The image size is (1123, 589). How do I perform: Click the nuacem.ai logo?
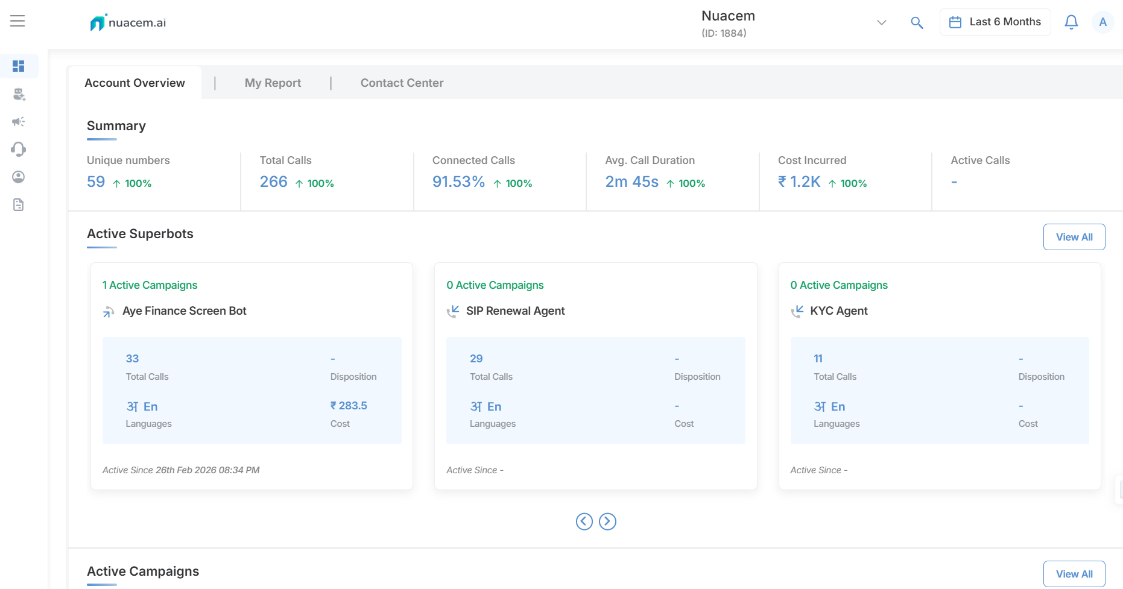tap(128, 23)
